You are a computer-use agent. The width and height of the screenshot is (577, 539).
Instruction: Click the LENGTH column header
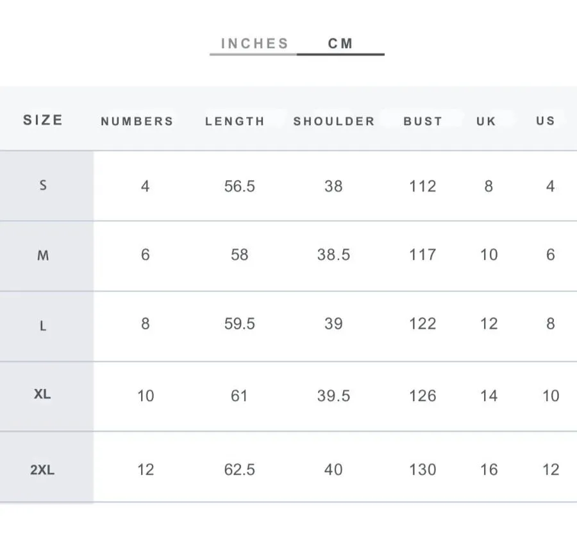coord(235,121)
